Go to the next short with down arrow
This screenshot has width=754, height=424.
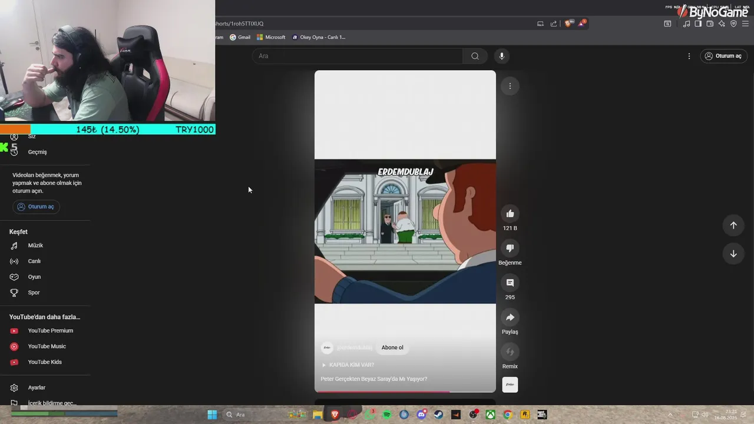[733, 254]
